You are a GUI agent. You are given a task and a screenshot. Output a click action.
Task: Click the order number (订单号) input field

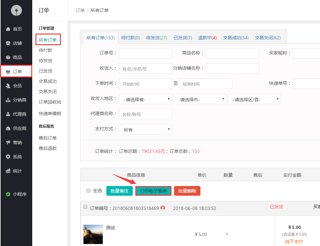click(x=145, y=54)
